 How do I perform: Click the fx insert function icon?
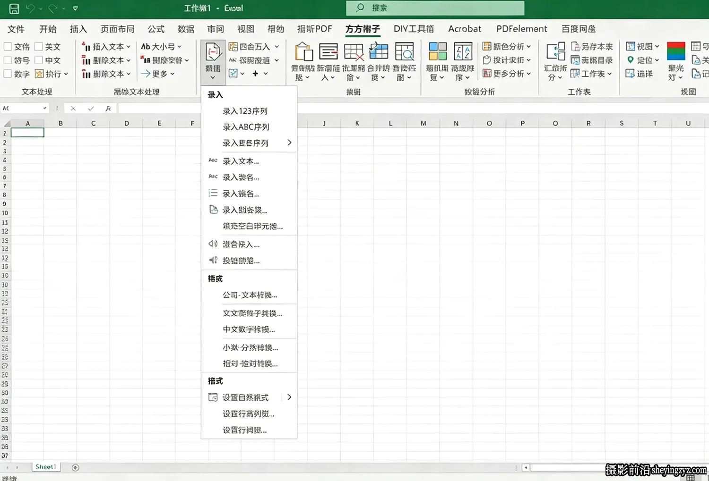pyautogui.click(x=108, y=109)
